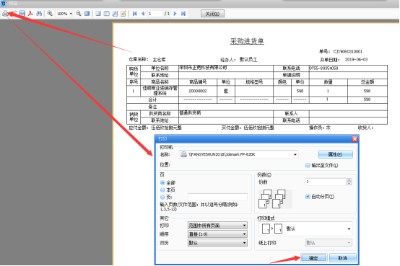The height and width of the screenshot is (266, 400).
Task: Click the 确定 OK button
Action: pyautogui.click(x=313, y=258)
